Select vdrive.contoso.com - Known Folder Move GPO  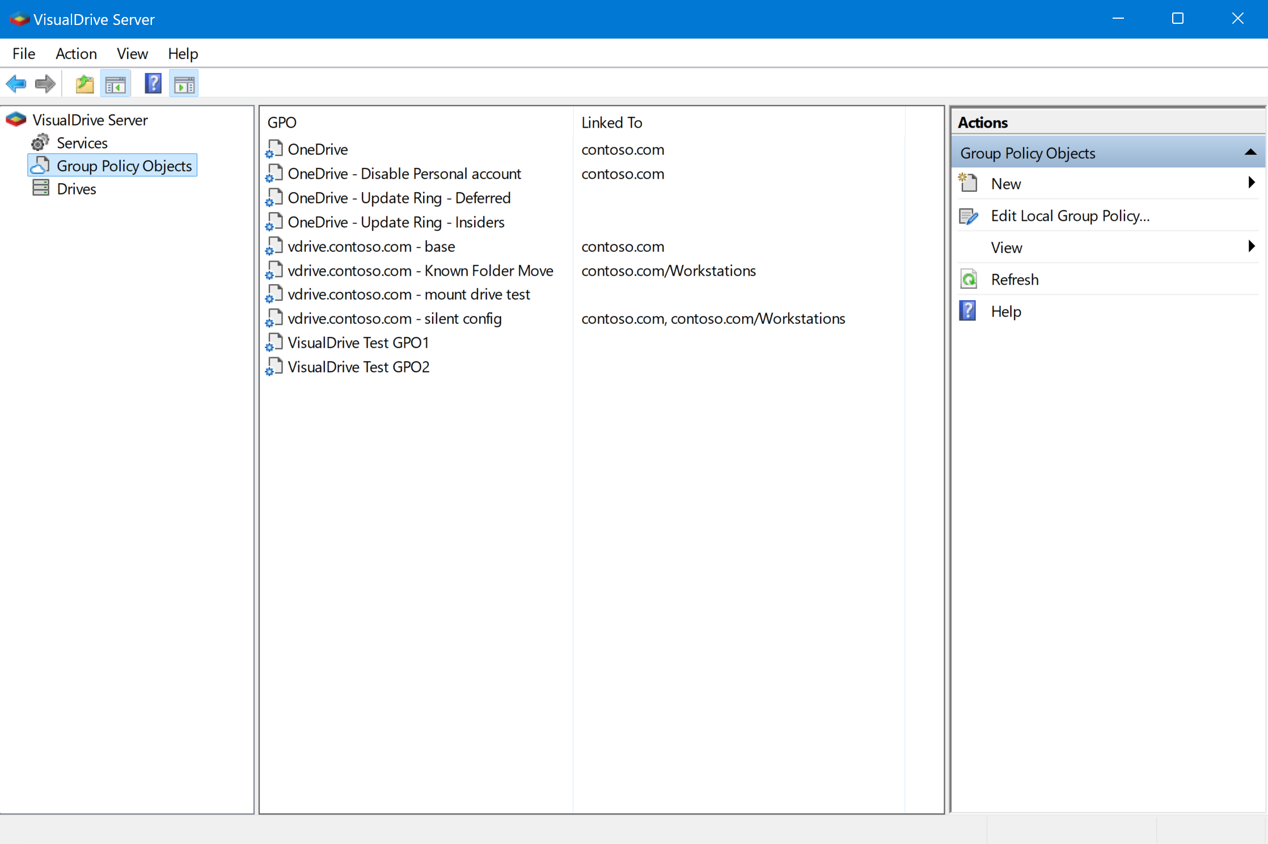pos(420,271)
